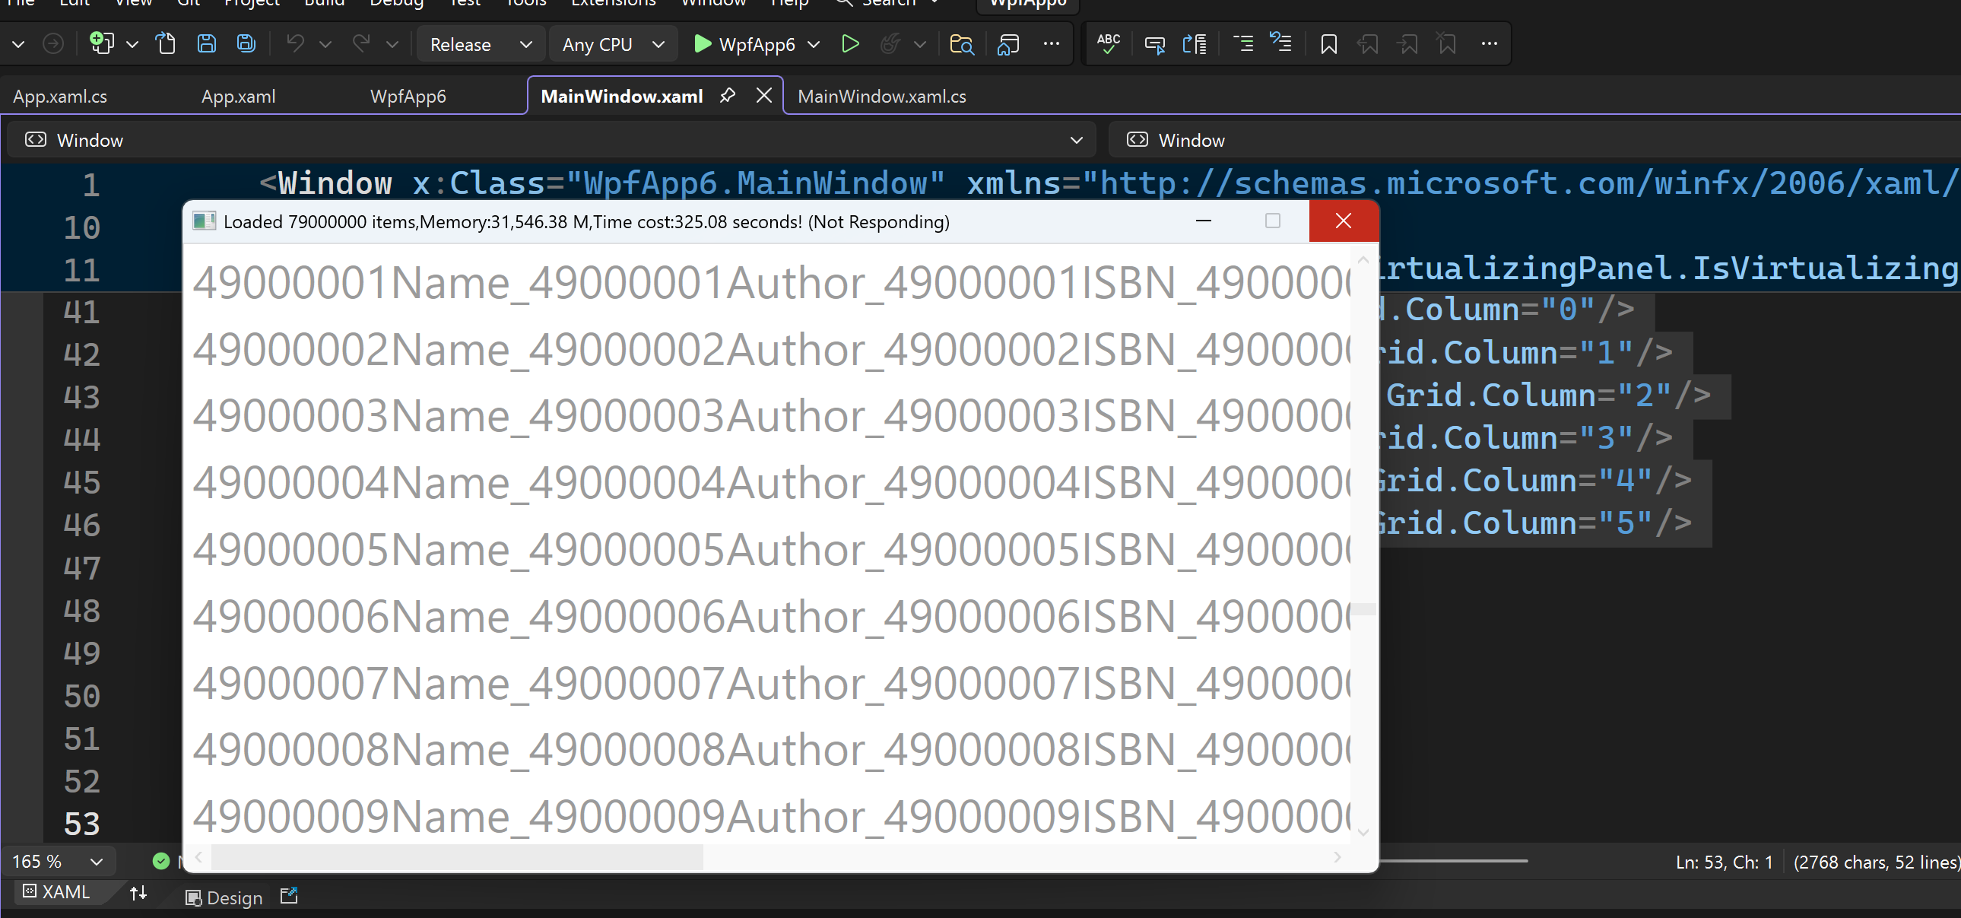Swap XAML and Design panes
The image size is (1961, 918).
pyautogui.click(x=138, y=893)
